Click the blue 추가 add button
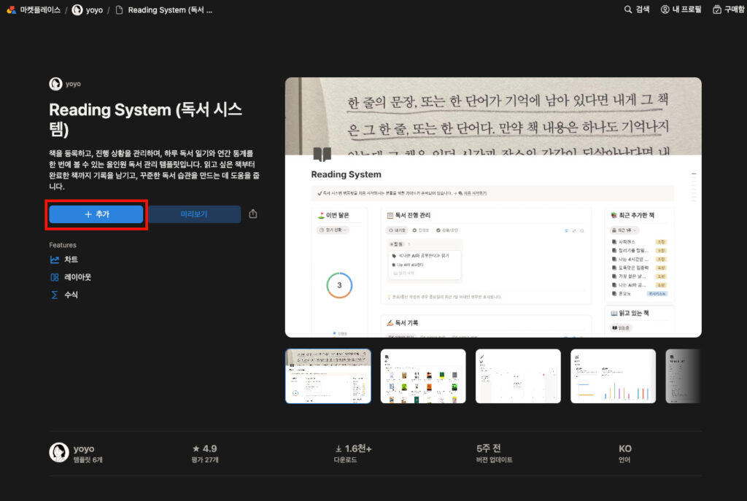Viewport: 747px width, 501px height. coord(96,214)
